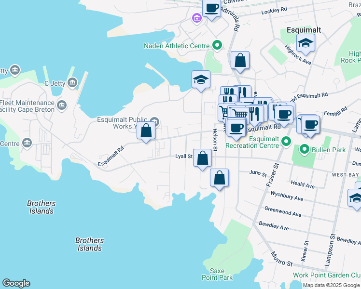Click the shopping bag marker beside Admirals Rd
The width and height of the screenshot is (361, 289).
pos(240,61)
